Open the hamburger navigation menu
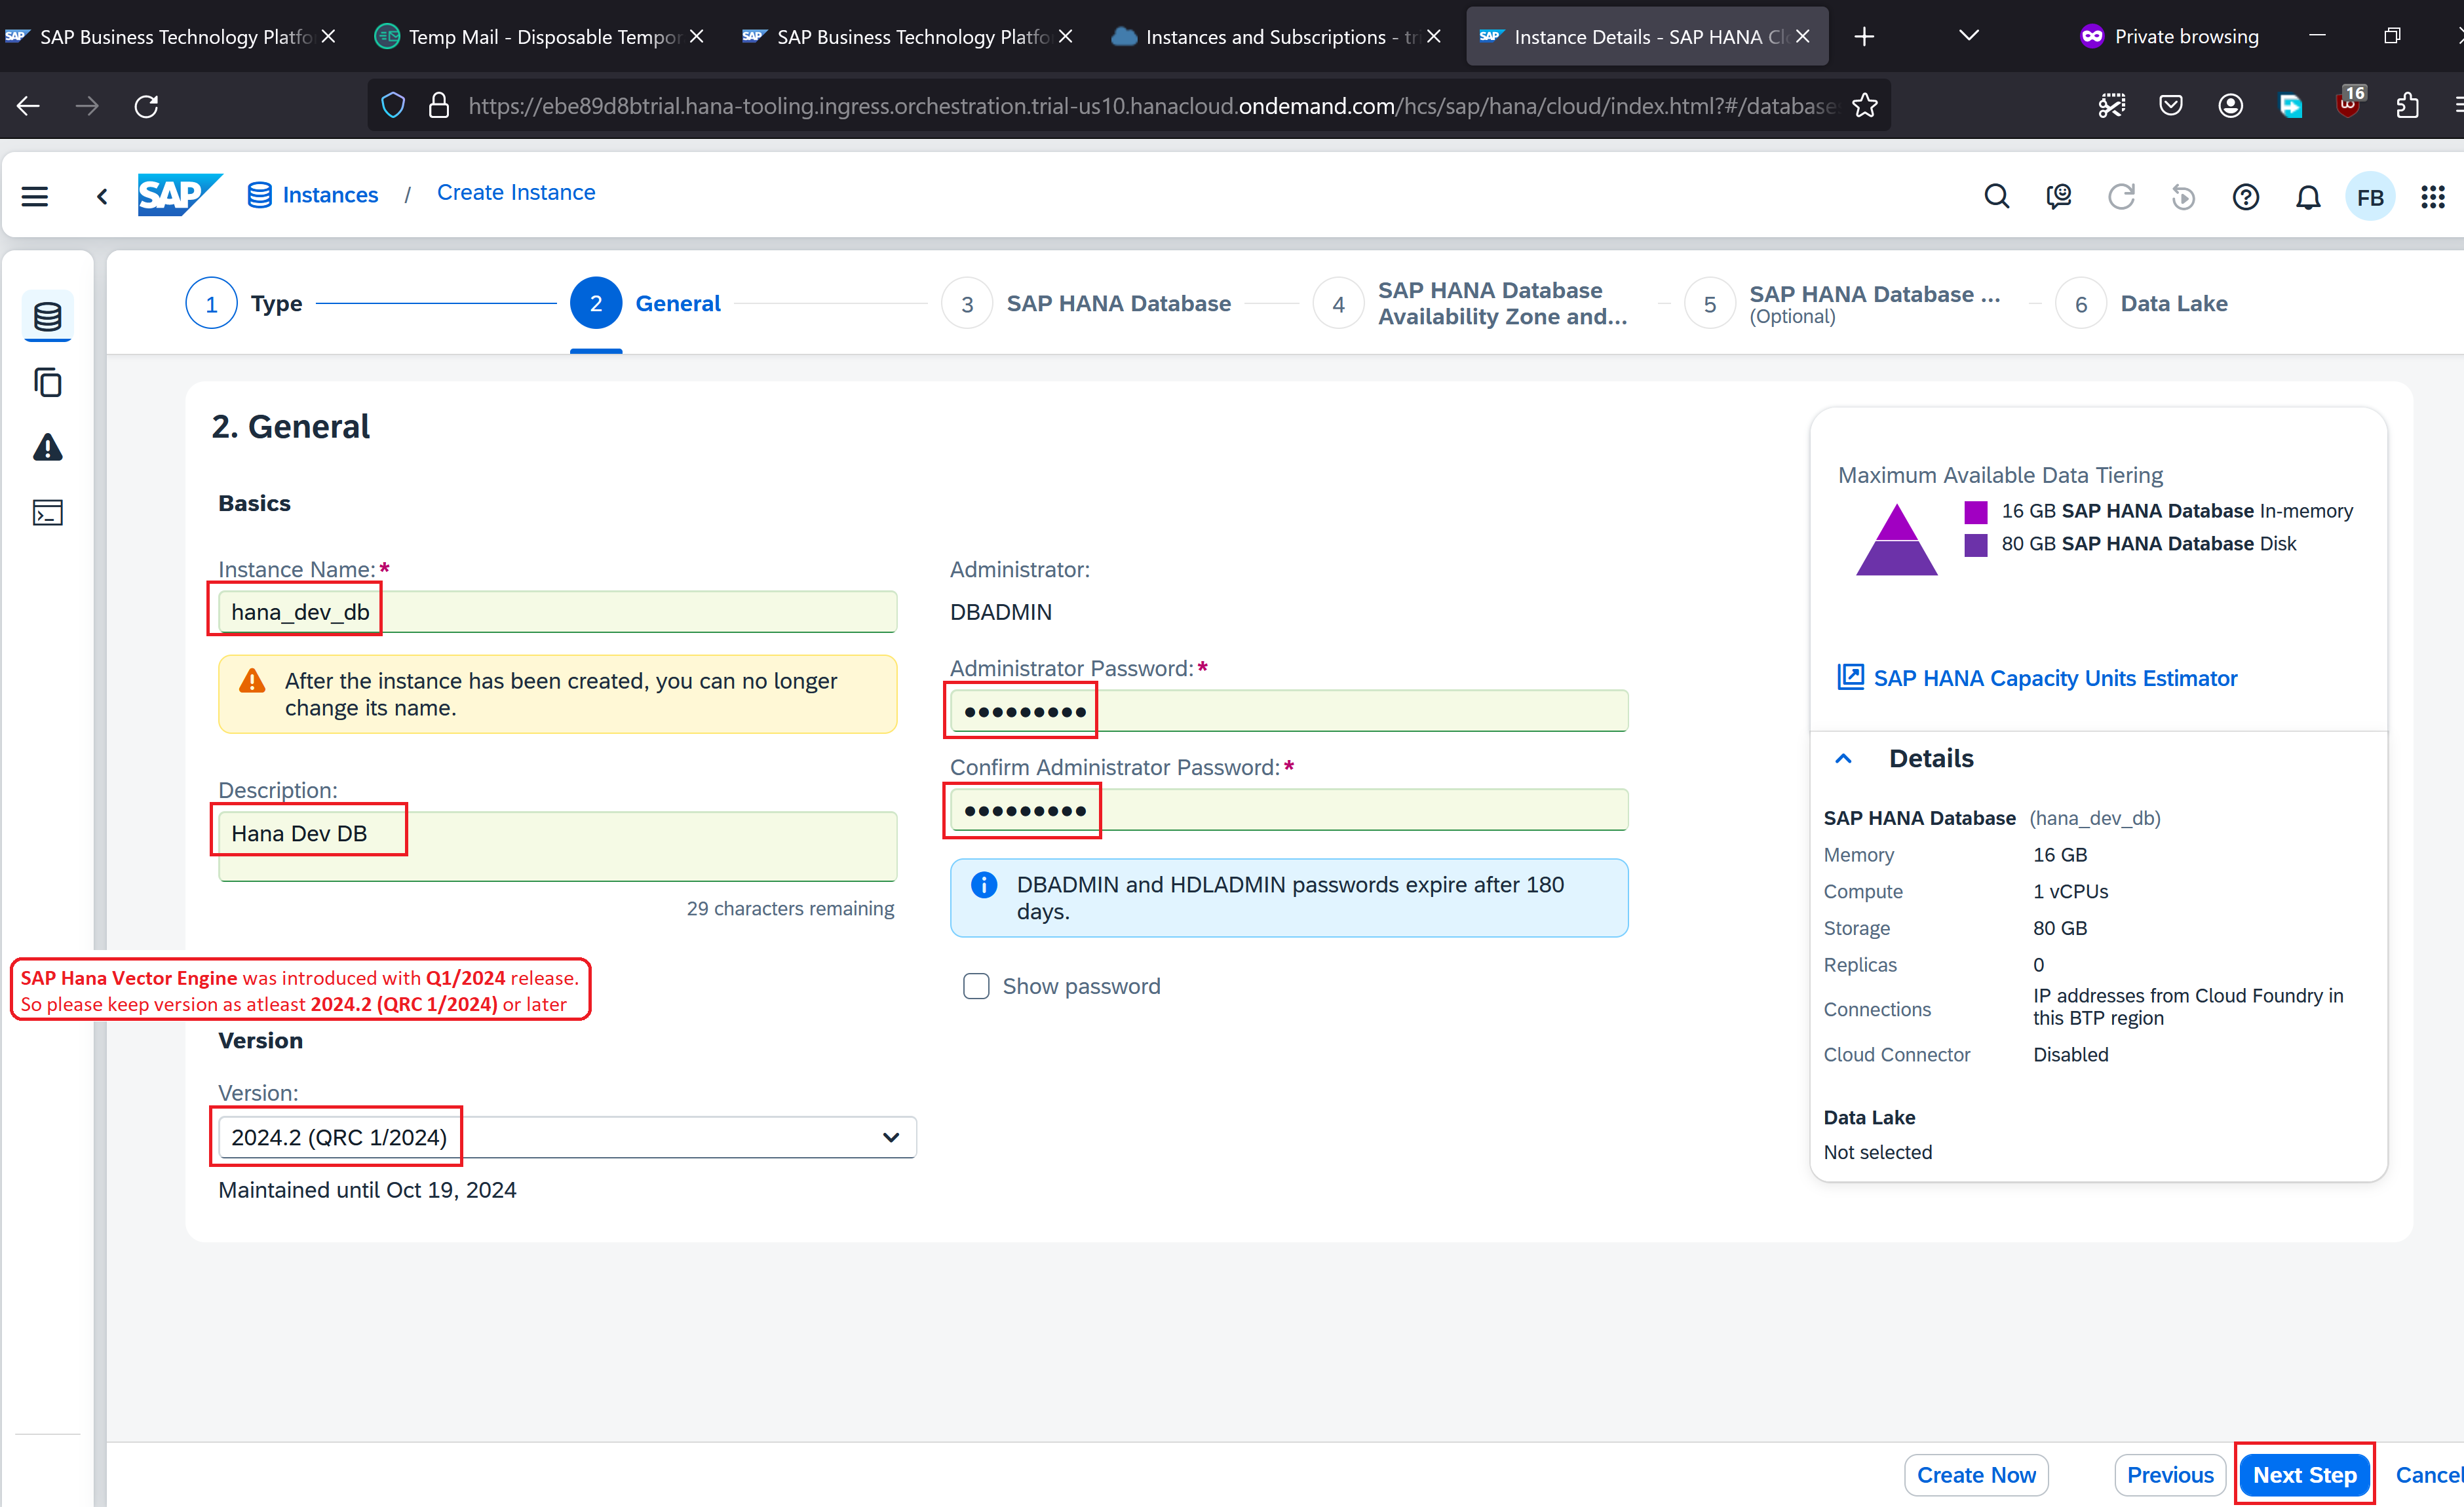2464x1507 pixels. tap(35, 196)
